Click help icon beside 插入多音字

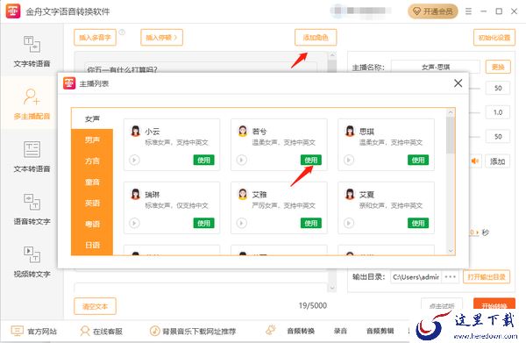[122, 32]
